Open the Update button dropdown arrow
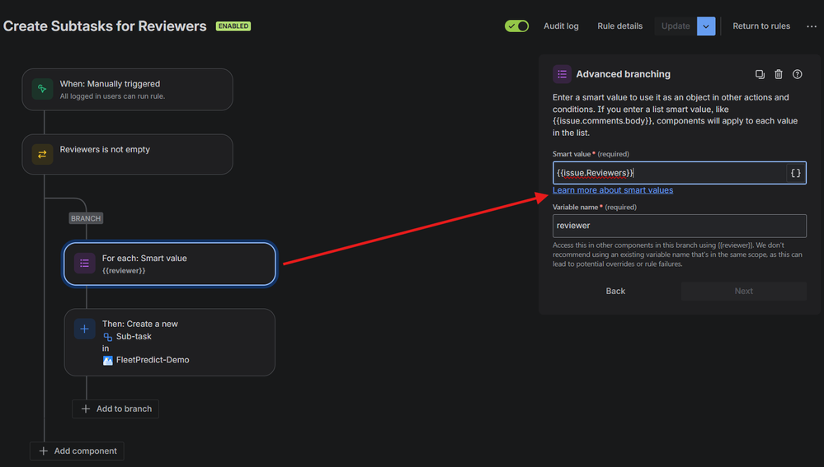 pos(706,26)
